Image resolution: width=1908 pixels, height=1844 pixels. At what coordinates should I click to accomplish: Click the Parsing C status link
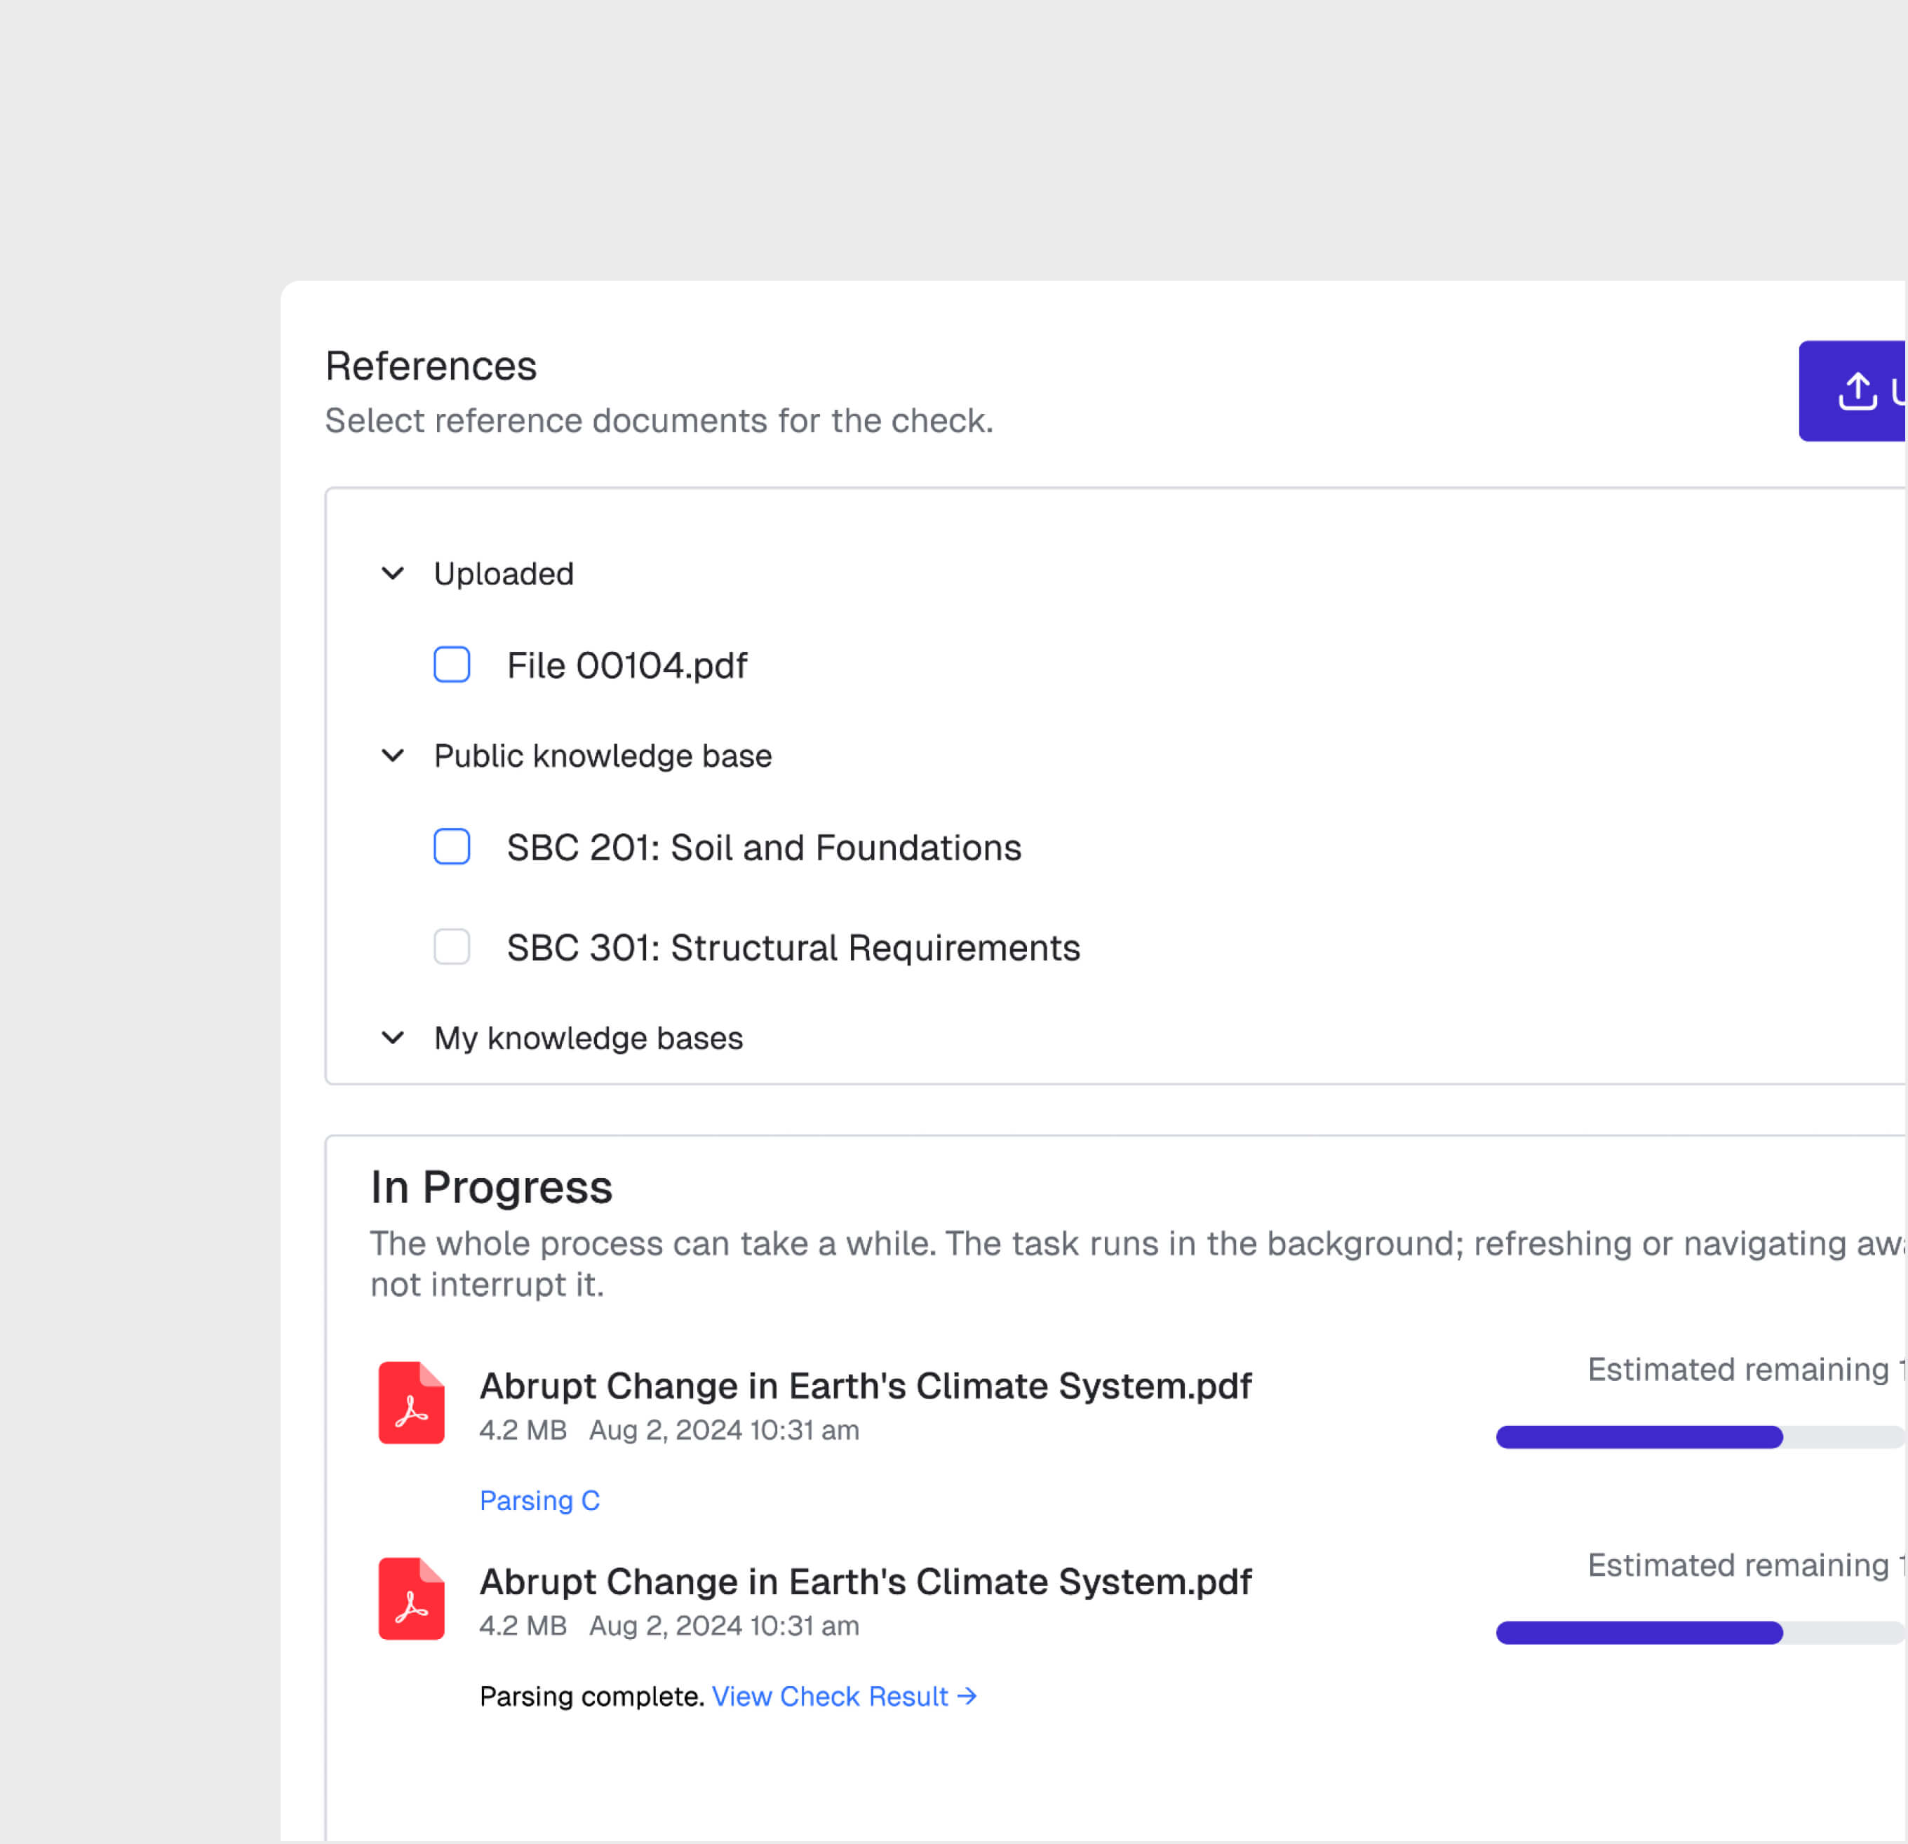539,1500
